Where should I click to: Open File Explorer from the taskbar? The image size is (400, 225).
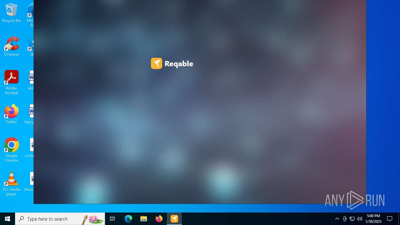[144, 219]
